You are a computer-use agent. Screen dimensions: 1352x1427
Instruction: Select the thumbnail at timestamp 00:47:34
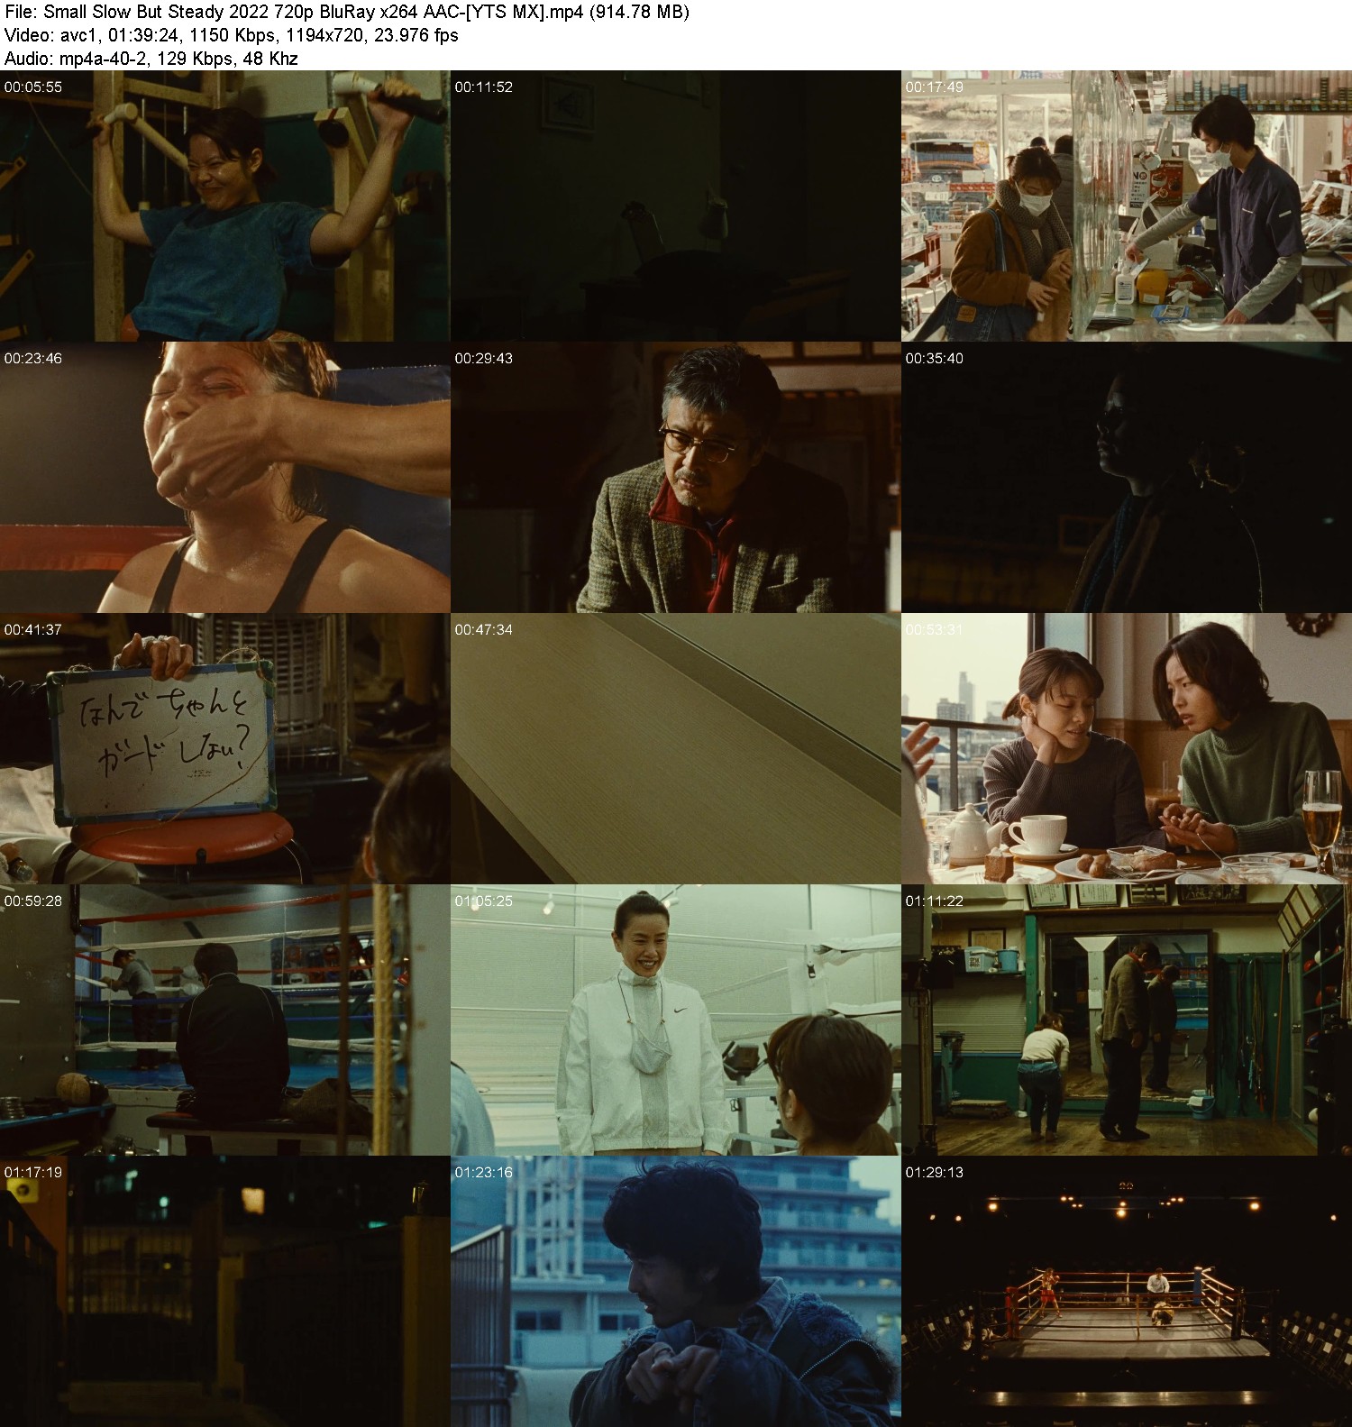676,748
